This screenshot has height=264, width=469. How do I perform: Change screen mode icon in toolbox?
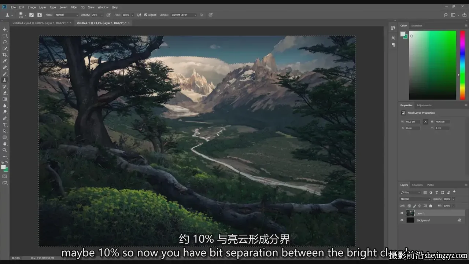click(5, 183)
